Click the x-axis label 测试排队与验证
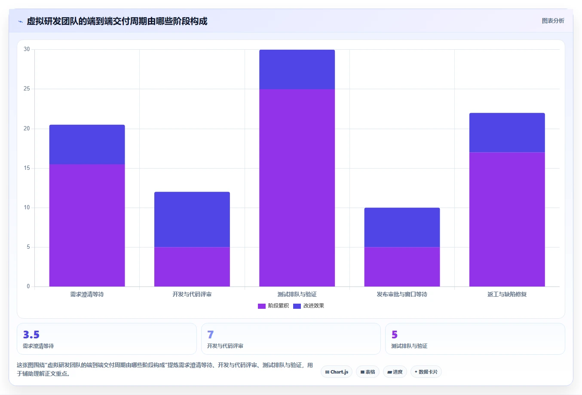The height and width of the screenshot is (395, 582). (297, 294)
